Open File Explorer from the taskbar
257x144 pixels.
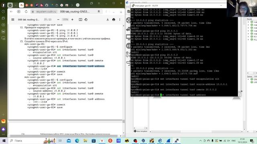(x=85, y=140)
